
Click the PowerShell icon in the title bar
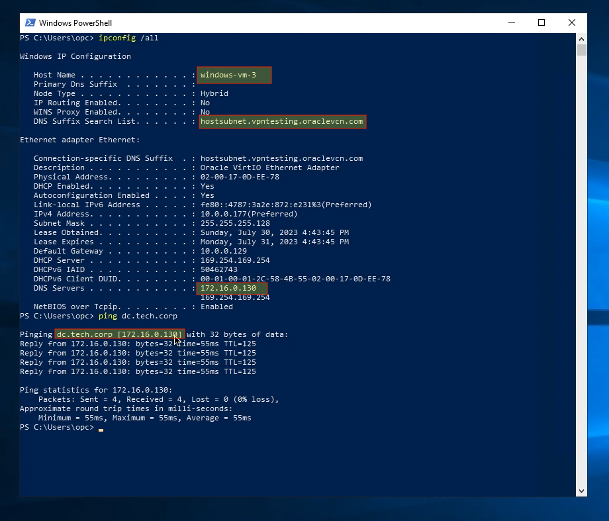pos(28,23)
